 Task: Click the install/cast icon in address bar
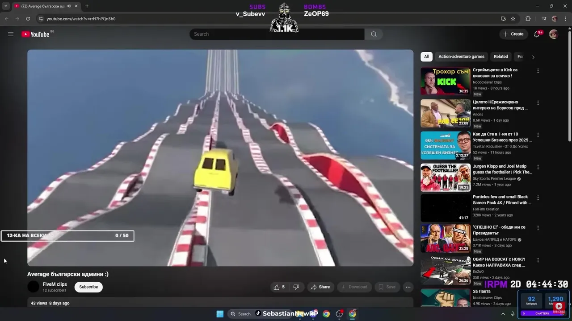[503, 19]
